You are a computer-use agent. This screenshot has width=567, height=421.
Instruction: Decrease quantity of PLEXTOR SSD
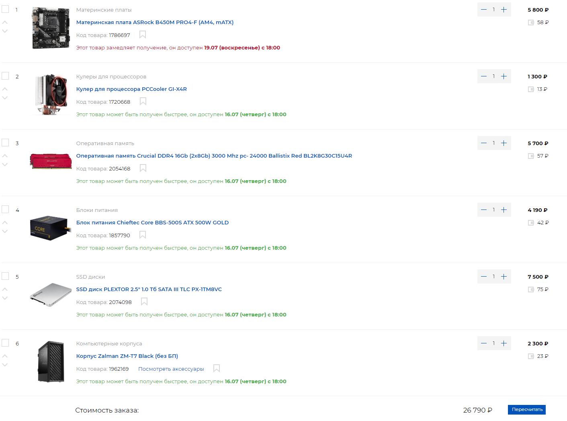pos(484,276)
